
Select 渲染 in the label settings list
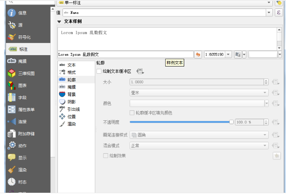76,124
